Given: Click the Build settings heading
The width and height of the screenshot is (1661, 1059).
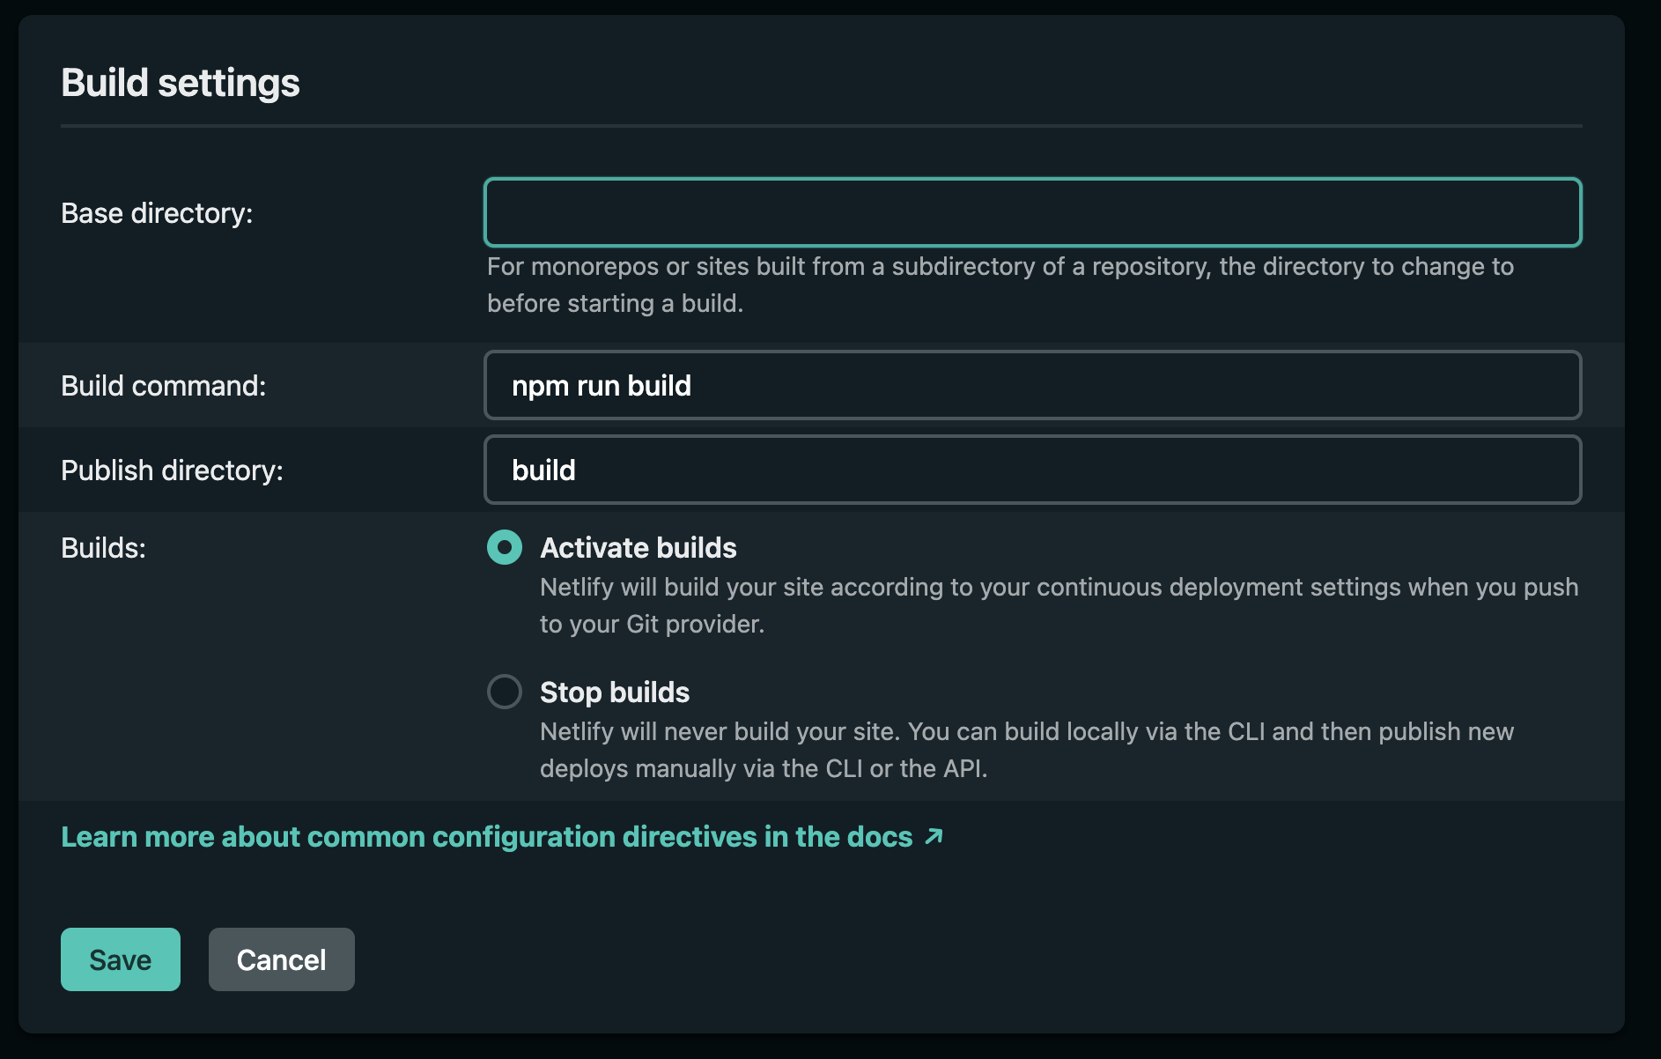Looking at the screenshot, I should click(180, 82).
